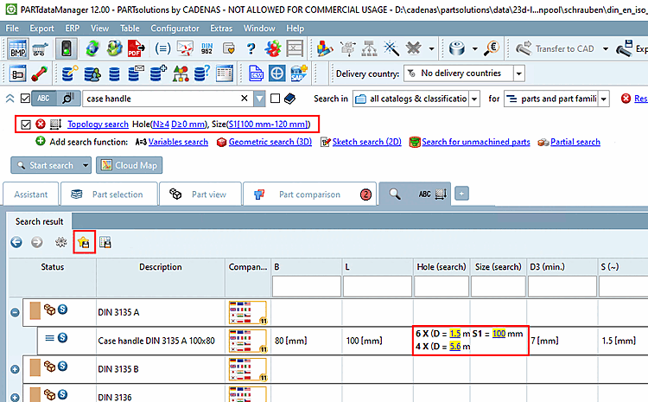Click the Euro magnifier price search icon
This screenshot has height=402, width=648.
coord(492,48)
